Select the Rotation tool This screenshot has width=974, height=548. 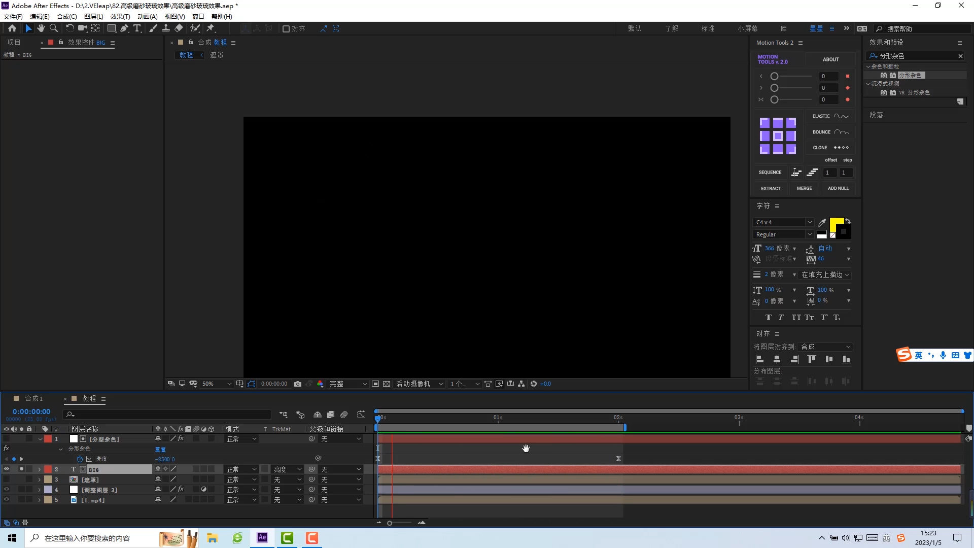tap(69, 28)
